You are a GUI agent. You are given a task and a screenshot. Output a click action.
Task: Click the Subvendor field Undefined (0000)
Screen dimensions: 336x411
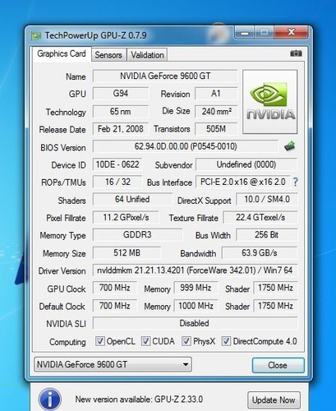[246, 164]
